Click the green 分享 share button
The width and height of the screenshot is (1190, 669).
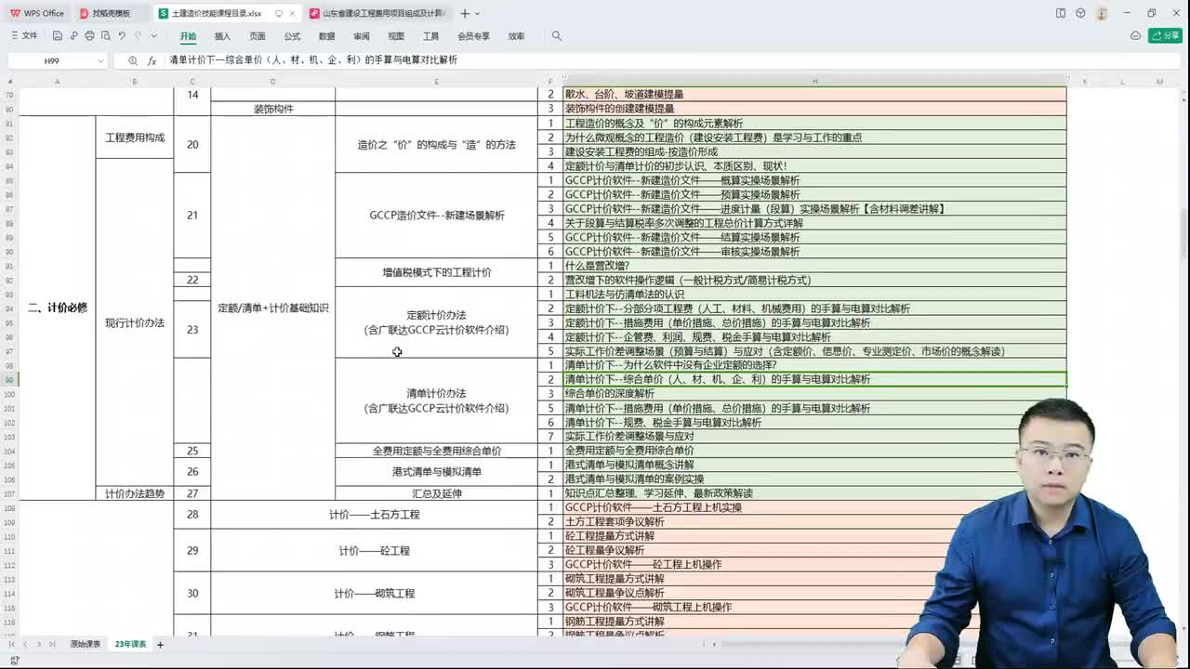[x=1165, y=35]
